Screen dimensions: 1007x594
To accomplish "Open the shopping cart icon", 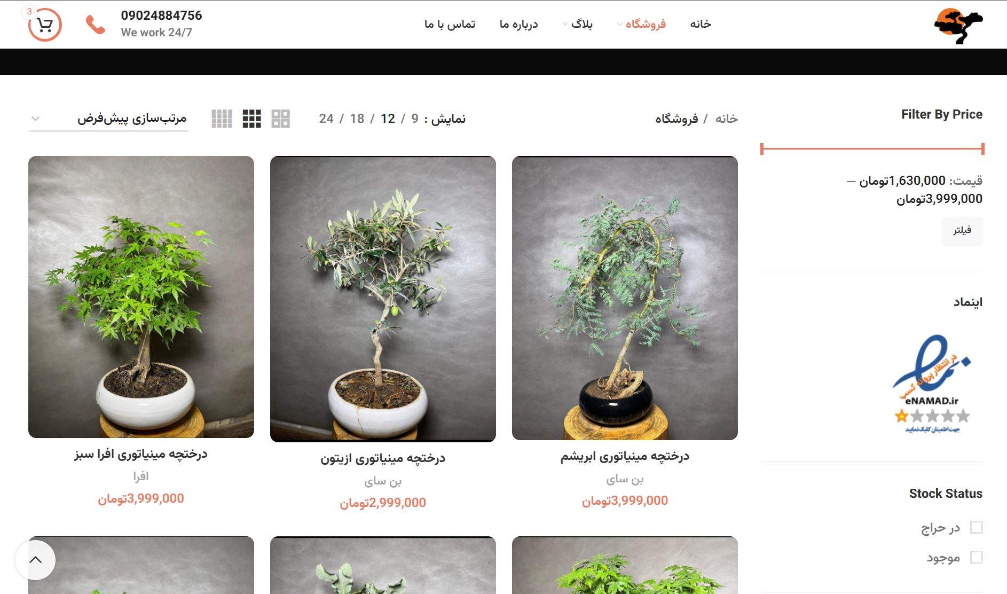I will click(45, 25).
